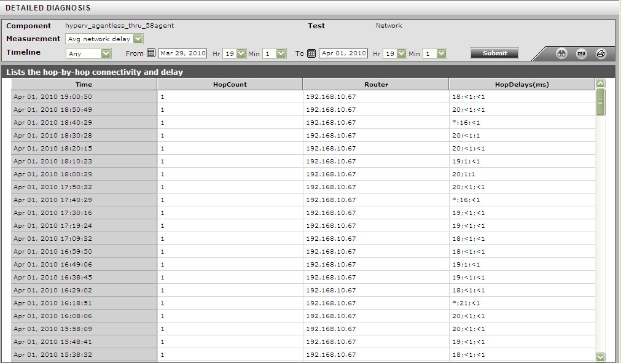
Task: Click hop delay 20;<1;1 in 18:30:28 row
Action: click(x=466, y=135)
